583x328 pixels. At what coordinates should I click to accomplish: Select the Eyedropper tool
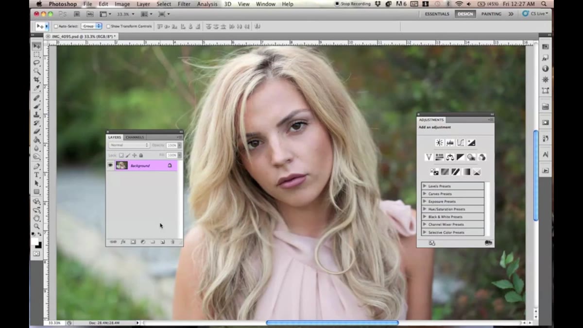(x=36, y=88)
